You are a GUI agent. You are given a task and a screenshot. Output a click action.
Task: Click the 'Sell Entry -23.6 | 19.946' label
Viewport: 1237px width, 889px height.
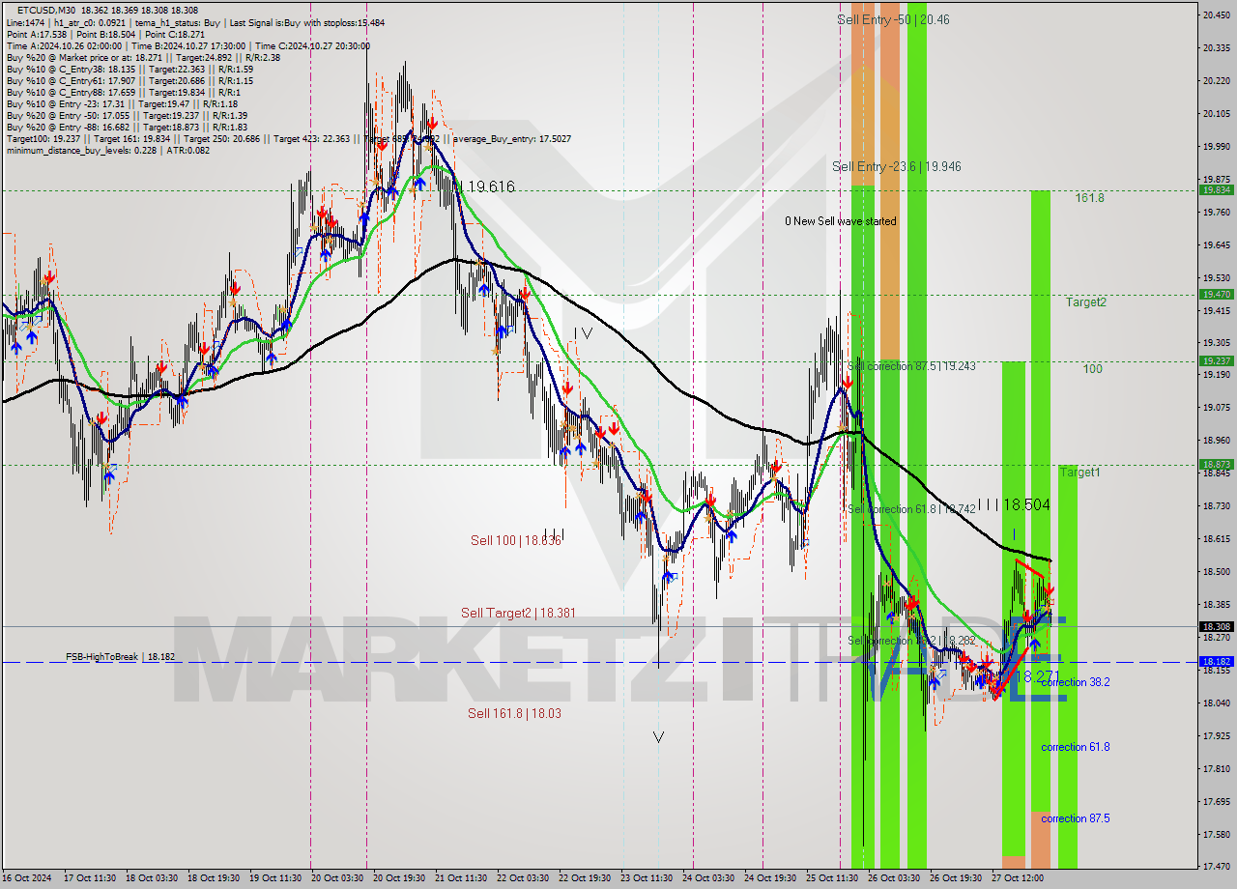tap(897, 166)
